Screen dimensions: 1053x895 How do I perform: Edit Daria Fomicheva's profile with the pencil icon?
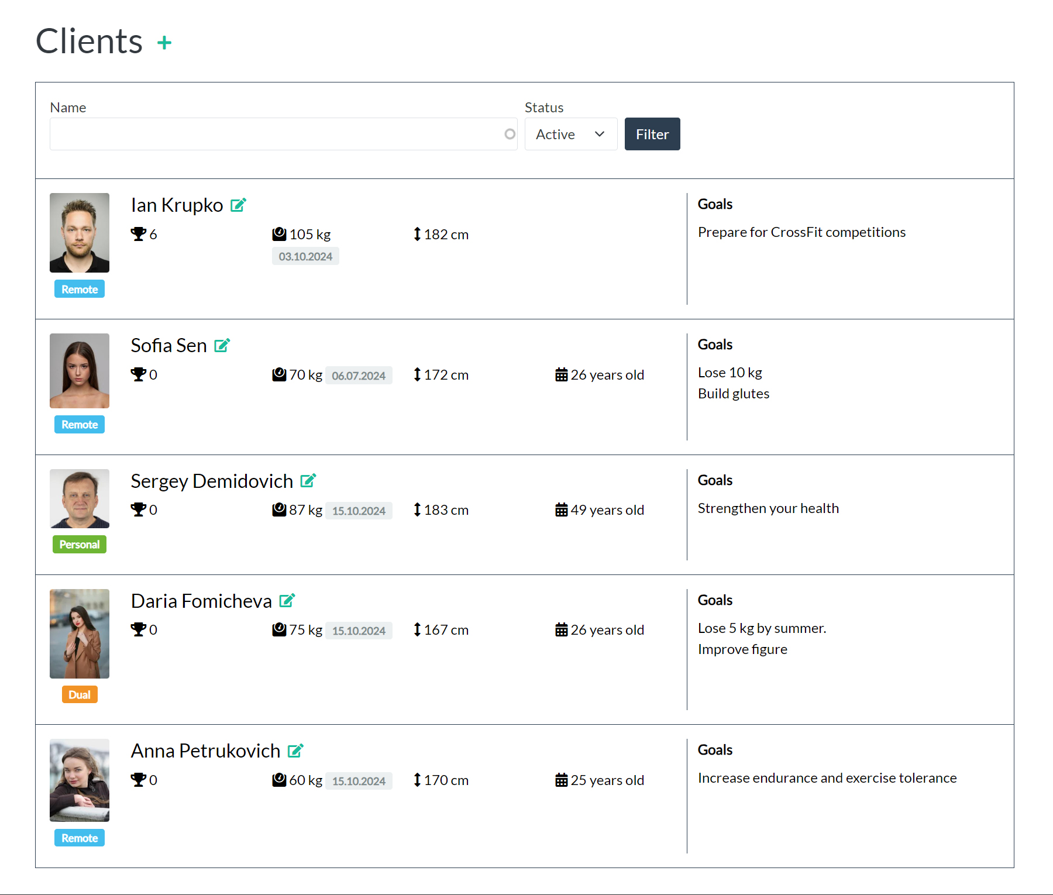[287, 601]
